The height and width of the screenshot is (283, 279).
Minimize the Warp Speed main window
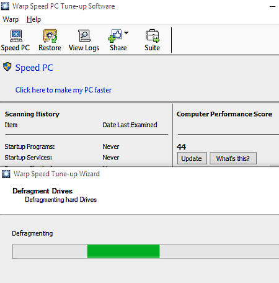(272, 6)
